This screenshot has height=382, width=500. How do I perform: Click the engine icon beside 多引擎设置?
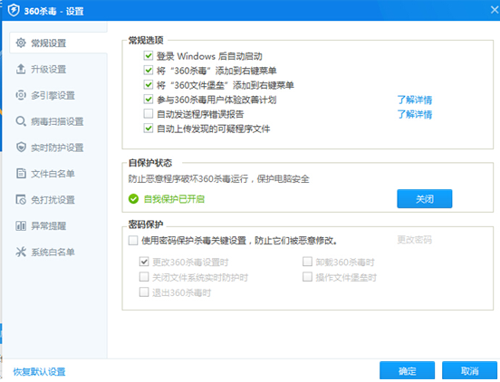pyautogui.click(x=21, y=95)
